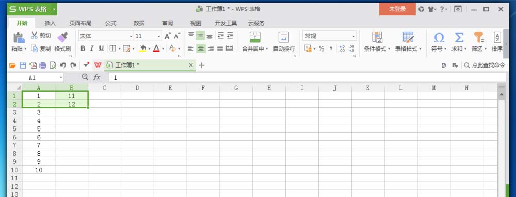The height and width of the screenshot is (197, 516).
Task: Open the font size 11 dropdown
Action: click(159, 36)
